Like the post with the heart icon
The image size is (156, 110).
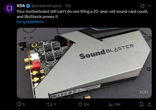pos(80,104)
